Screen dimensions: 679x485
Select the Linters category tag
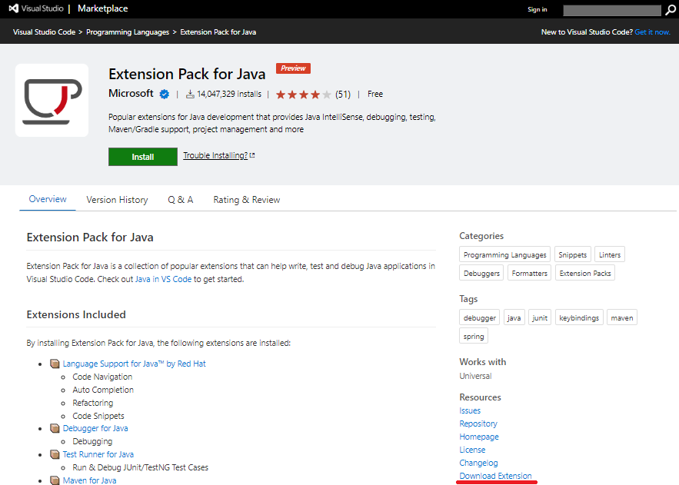pos(610,254)
